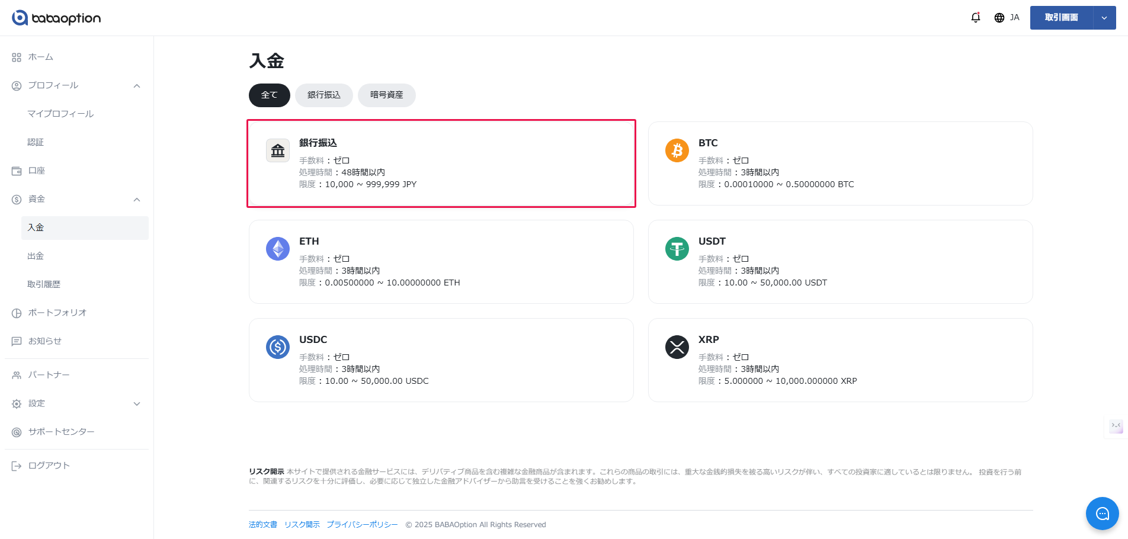1128x539 pixels.
Task: Open dropdown arrow beside 取引画面 button
Action: [x=1104, y=18]
